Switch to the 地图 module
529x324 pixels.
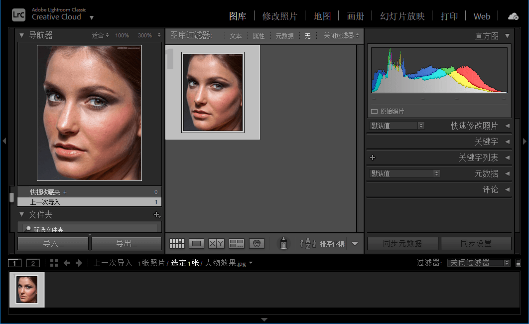(322, 16)
